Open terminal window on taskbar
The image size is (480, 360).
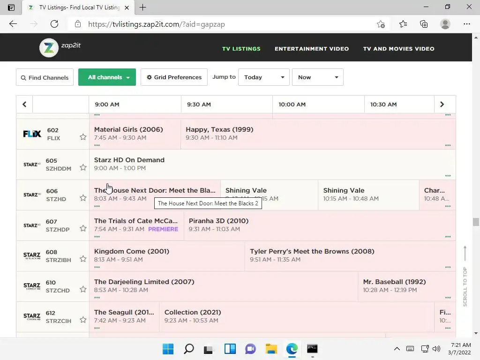coord(312,349)
